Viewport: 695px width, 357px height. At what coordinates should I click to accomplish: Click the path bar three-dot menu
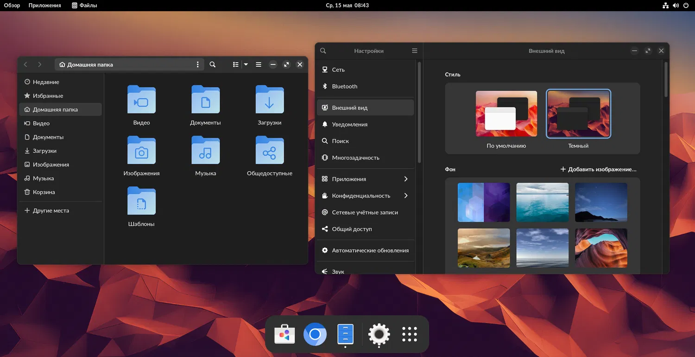[x=198, y=64]
